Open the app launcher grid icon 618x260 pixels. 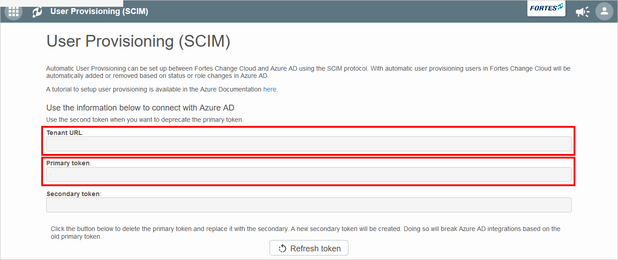click(14, 12)
